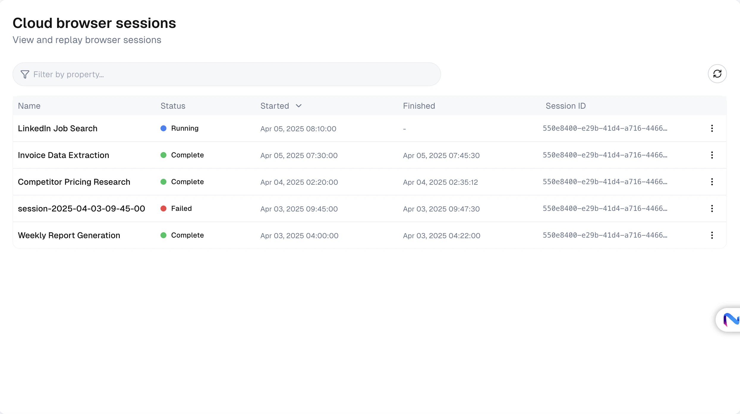Image resolution: width=740 pixels, height=414 pixels.
Task: Sort by the Finished column header
Action: point(419,106)
